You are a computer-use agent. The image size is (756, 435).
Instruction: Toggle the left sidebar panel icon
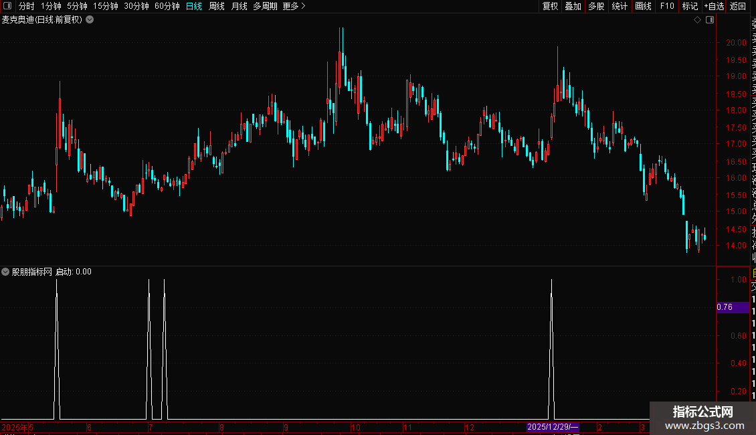7,6
